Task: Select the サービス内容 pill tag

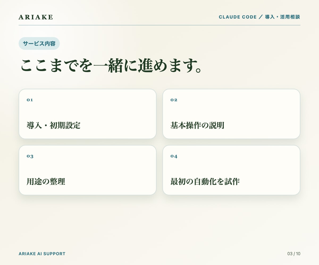Action: (x=39, y=43)
